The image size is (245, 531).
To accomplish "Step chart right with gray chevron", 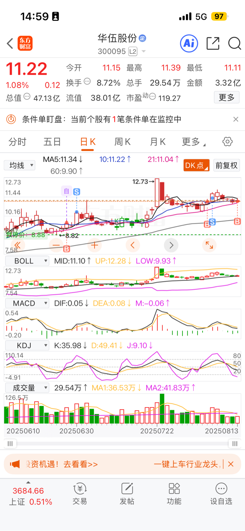I will pos(171,245).
